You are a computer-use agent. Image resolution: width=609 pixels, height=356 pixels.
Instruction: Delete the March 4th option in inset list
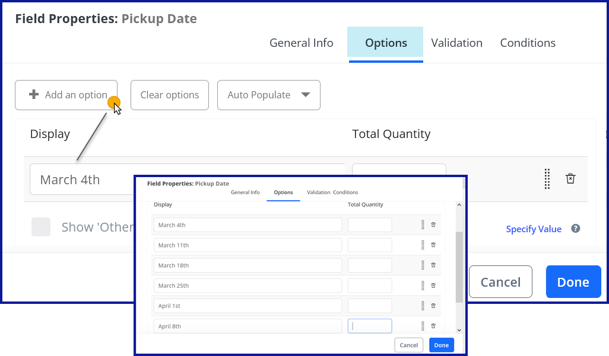[433, 224]
